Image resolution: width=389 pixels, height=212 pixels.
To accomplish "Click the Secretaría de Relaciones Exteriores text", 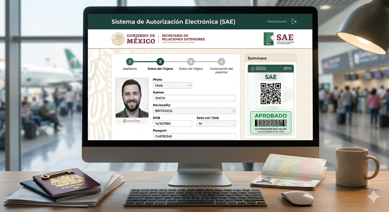I will point(183,38).
